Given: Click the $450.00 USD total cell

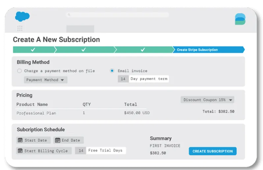Looking at the screenshot, I should pos(137,113).
